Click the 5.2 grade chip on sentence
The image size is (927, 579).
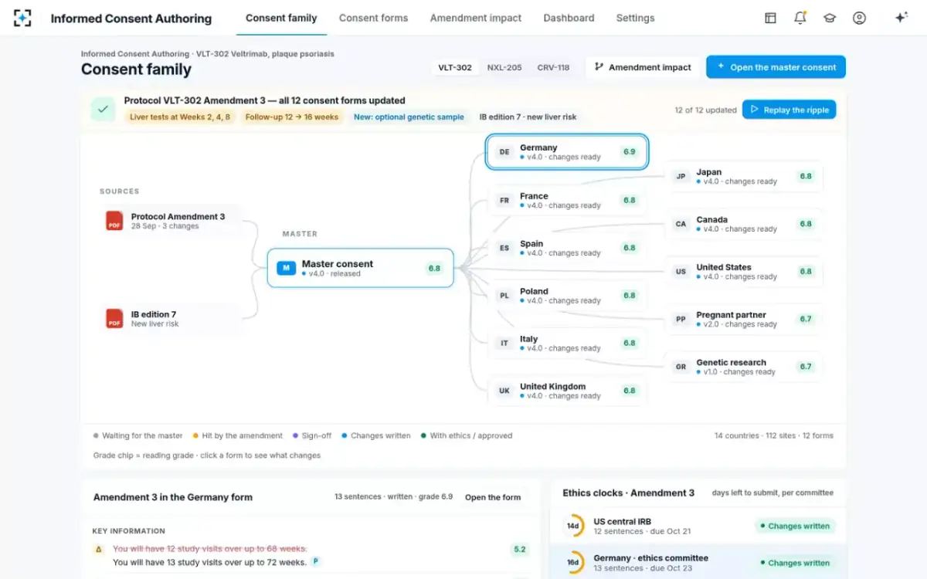coord(520,550)
